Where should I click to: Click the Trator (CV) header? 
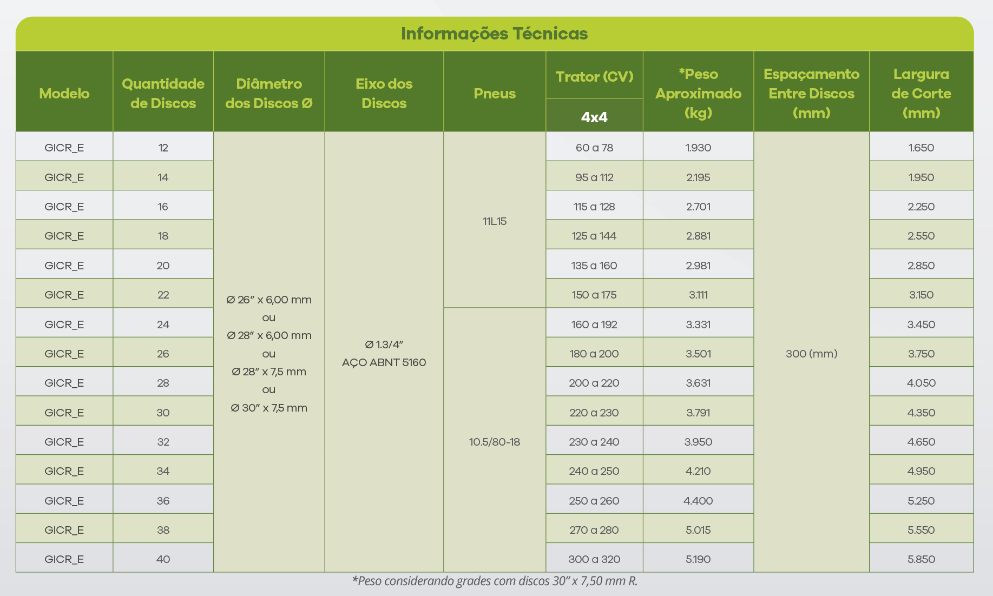[x=594, y=77]
